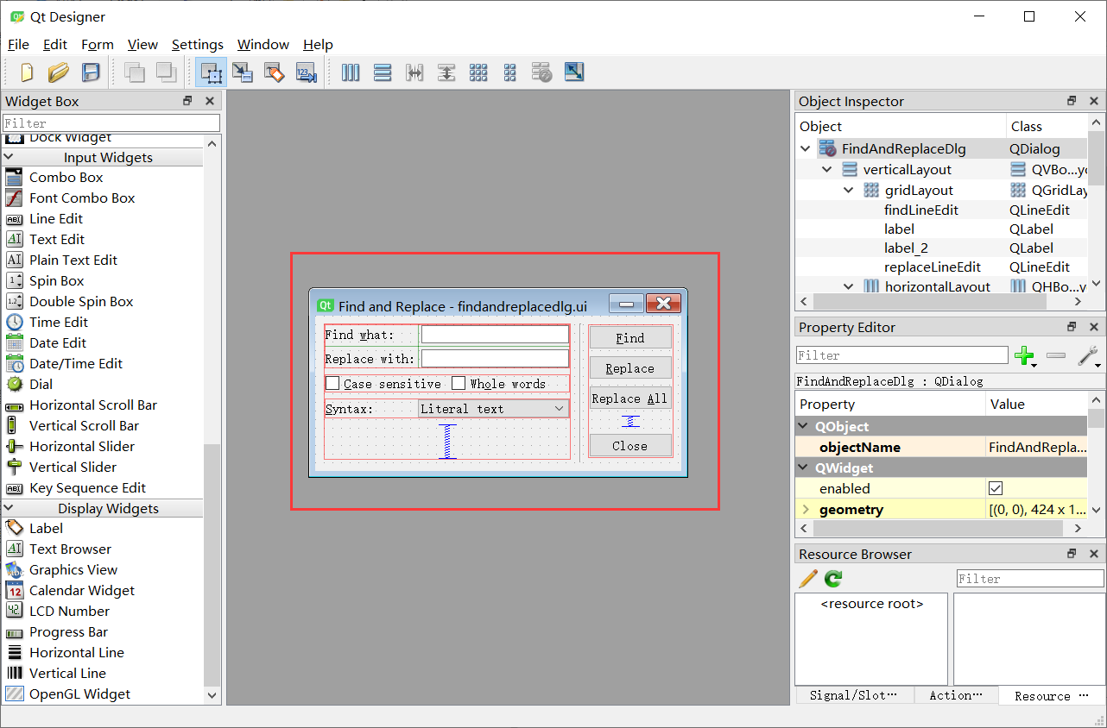Click the Adjust Size toolbar icon
This screenshot has height=728, width=1107.
coord(574,72)
